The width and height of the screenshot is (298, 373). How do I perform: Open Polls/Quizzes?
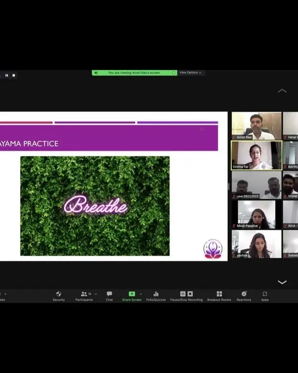[x=156, y=296]
